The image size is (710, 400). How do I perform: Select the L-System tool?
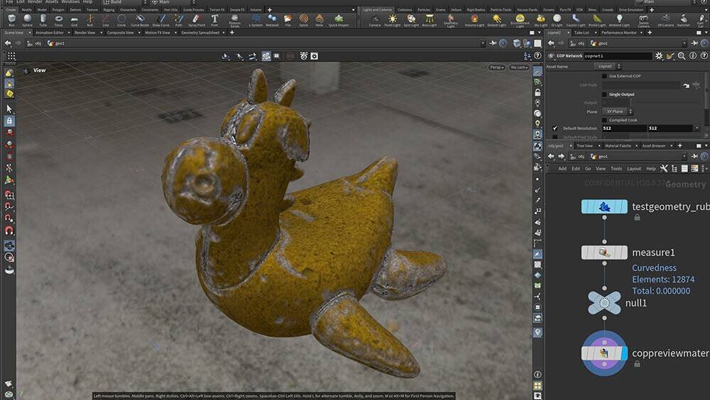(256, 20)
